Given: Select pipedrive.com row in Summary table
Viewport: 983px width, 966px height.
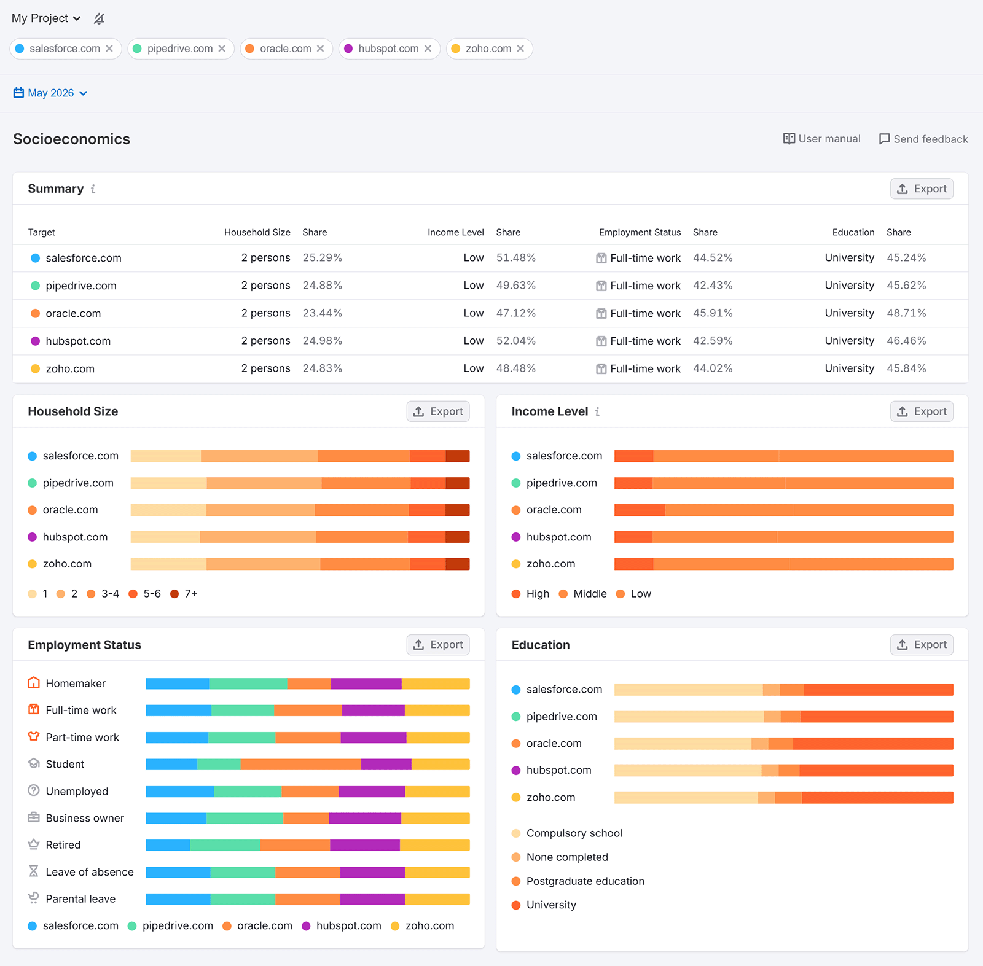Looking at the screenshot, I should [x=490, y=286].
